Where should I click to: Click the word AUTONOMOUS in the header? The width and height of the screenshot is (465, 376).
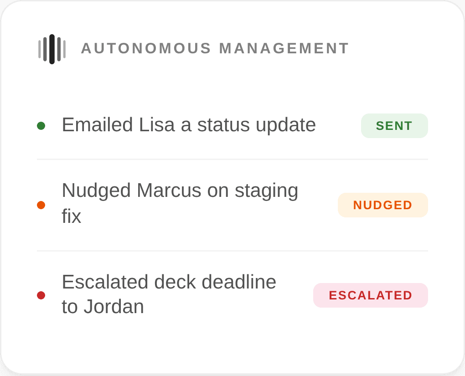coord(146,48)
